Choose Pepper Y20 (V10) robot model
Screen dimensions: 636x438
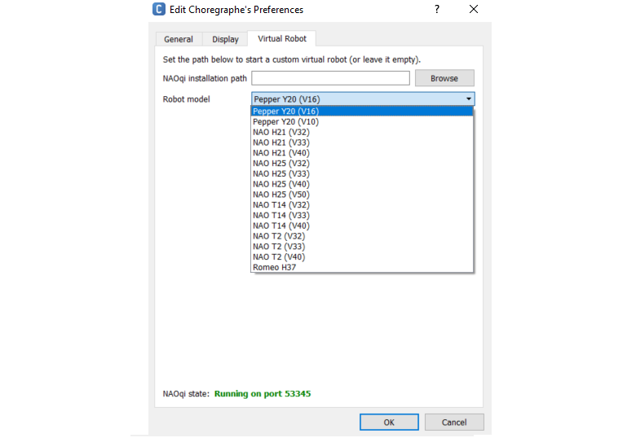[362, 121]
